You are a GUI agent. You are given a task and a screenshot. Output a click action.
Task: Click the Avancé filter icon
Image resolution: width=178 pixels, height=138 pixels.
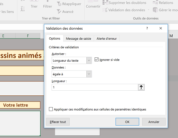coord(59,12)
